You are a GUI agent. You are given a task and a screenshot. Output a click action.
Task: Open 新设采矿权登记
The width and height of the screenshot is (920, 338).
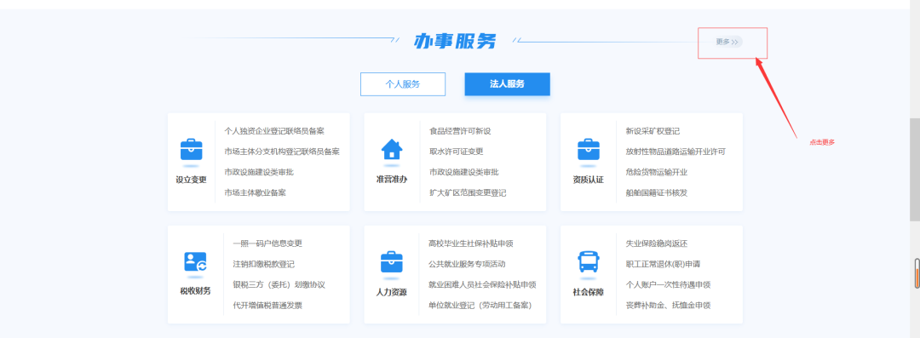tap(653, 131)
